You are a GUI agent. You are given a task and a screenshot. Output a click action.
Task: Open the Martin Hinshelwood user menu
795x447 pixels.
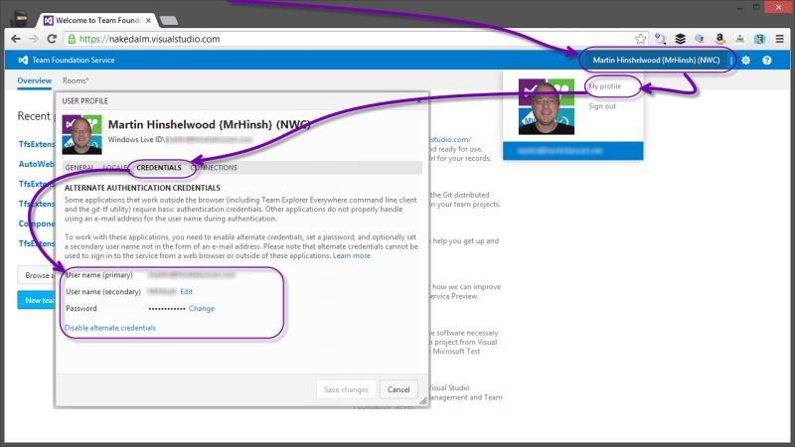[x=656, y=60]
